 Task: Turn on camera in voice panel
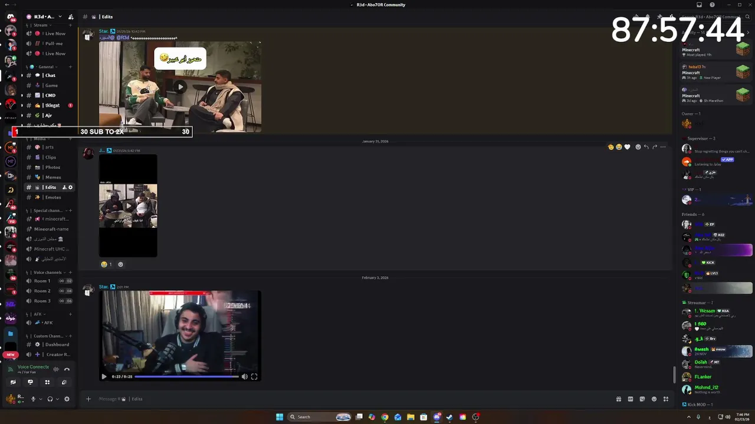point(13,382)
